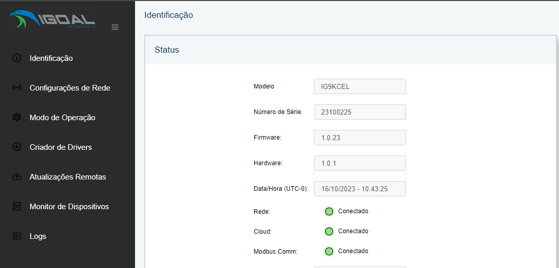Viewport: 559px width, 268px height.
Task: Click the Firmware field showing 1.0.23
Action: click(x=360, y=138)
